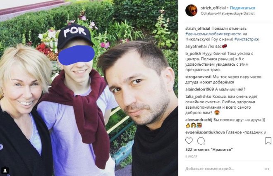The width and height of the screenshot is (273, 176).
Task: Open strizh_official profile avatar
Action: 191,10
